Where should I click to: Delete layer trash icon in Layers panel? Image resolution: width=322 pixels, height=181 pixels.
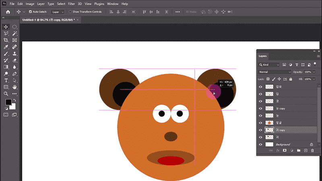click(312, 150)
